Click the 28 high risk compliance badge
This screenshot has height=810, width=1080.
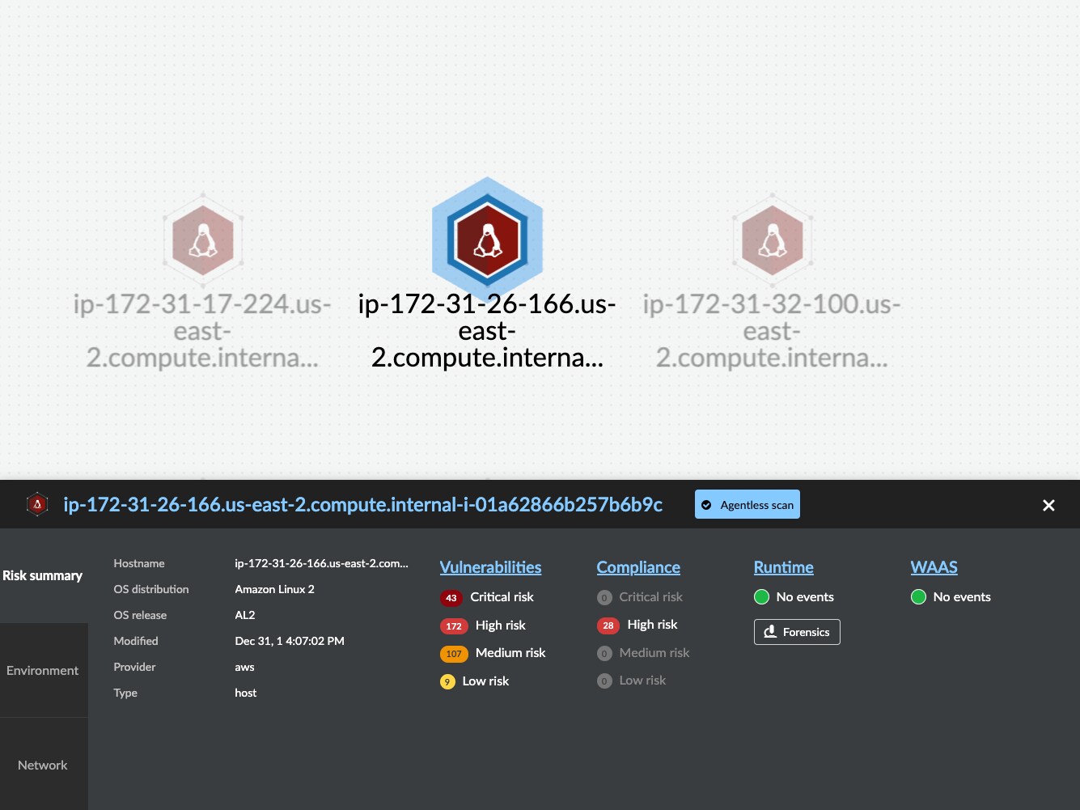(x=608, y=626)
